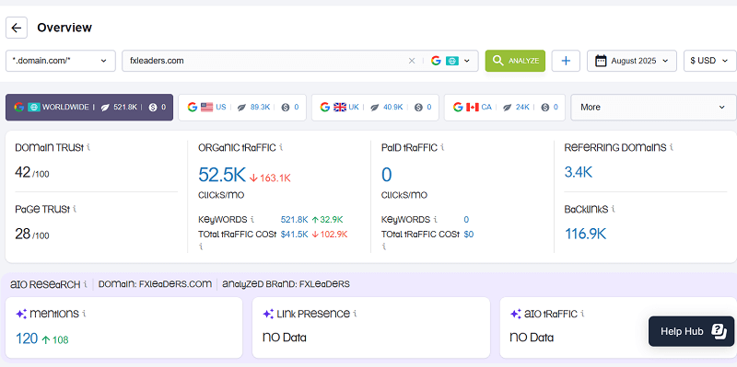The width and height of the screenshot is (737, 367).
Task: Open the 52.5K organic traffic value
Action: tap(222, 175)
